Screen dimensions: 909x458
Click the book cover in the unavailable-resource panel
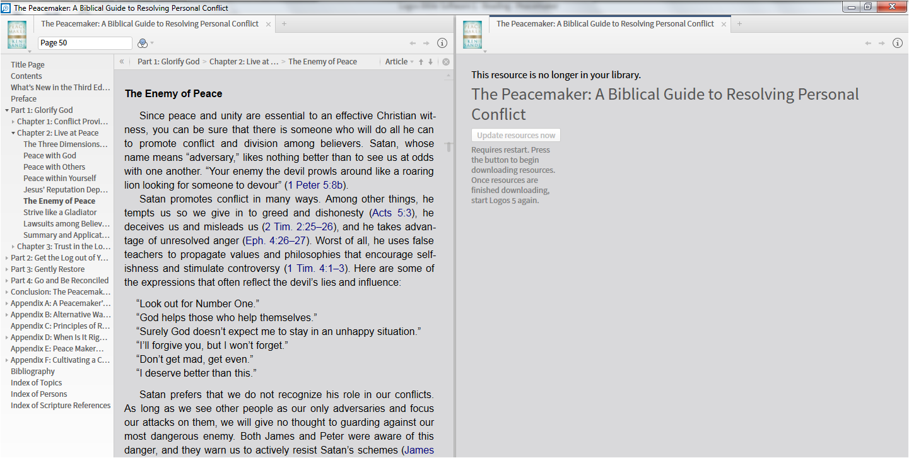point(472,35)
